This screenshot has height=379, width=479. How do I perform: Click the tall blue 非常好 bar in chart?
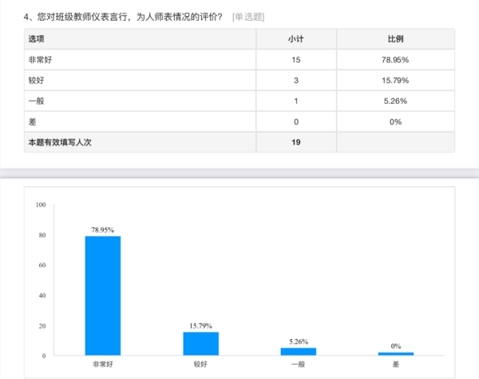point(103,296)
